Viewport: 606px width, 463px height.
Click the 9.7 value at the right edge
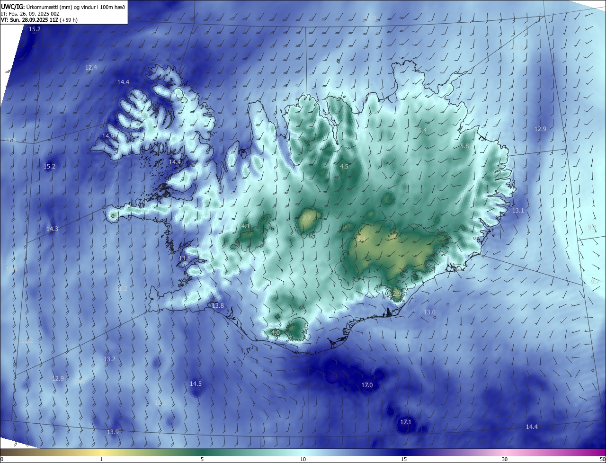click(x=595, y=282)
